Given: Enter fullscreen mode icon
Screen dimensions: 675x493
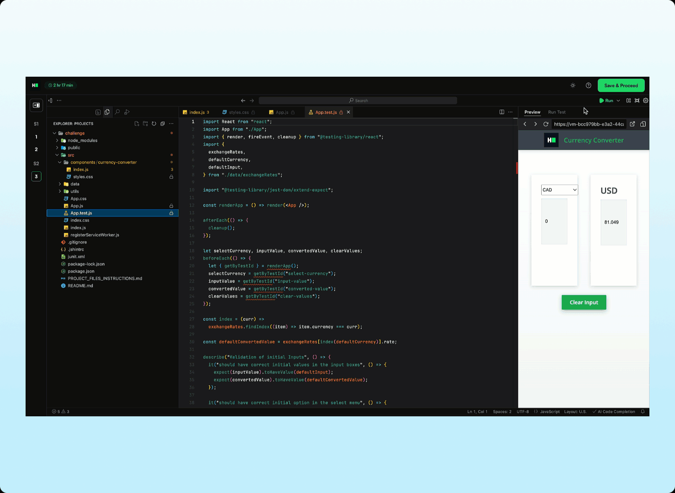Looking at the screenshot, I should pos(637,100).
